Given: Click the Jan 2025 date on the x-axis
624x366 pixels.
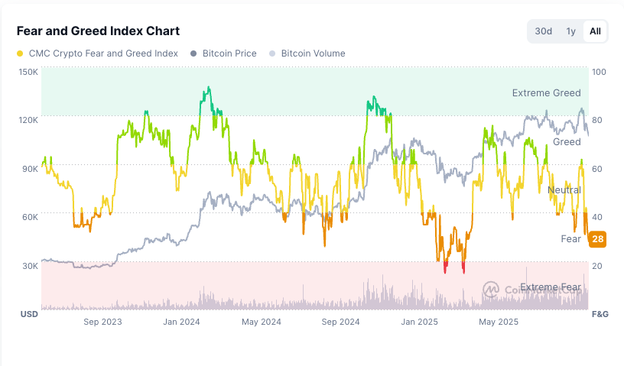Looking at the screenshot, I should 419,322.
